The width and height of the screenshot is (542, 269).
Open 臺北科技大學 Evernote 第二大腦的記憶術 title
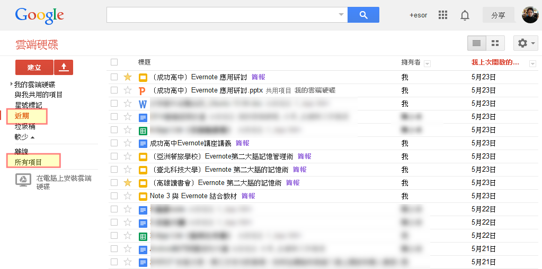219,169
